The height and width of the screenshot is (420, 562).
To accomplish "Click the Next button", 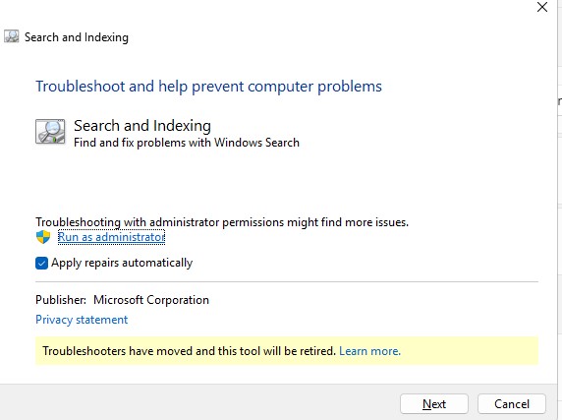I will coord(434,404).
